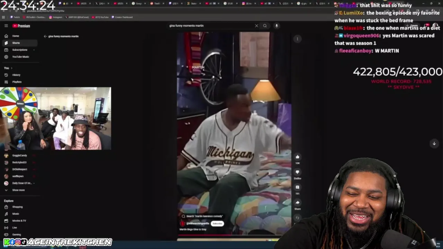The image size is (443, 249).
Task: Open YouTube Music in sidebar
Action: [20, 57]
